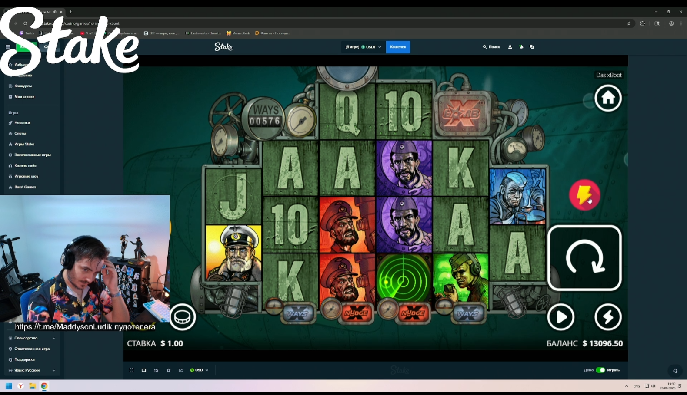This screenshot has width=687, height=395.
Task: Enter fullscreen mode for the game
Action: [131, 370]
